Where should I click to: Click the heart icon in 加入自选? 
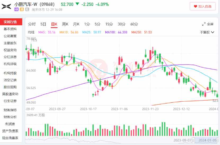(195, 6)
